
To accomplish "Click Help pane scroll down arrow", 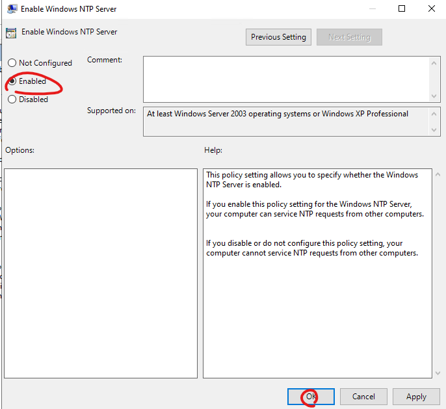I will point(438,373).
